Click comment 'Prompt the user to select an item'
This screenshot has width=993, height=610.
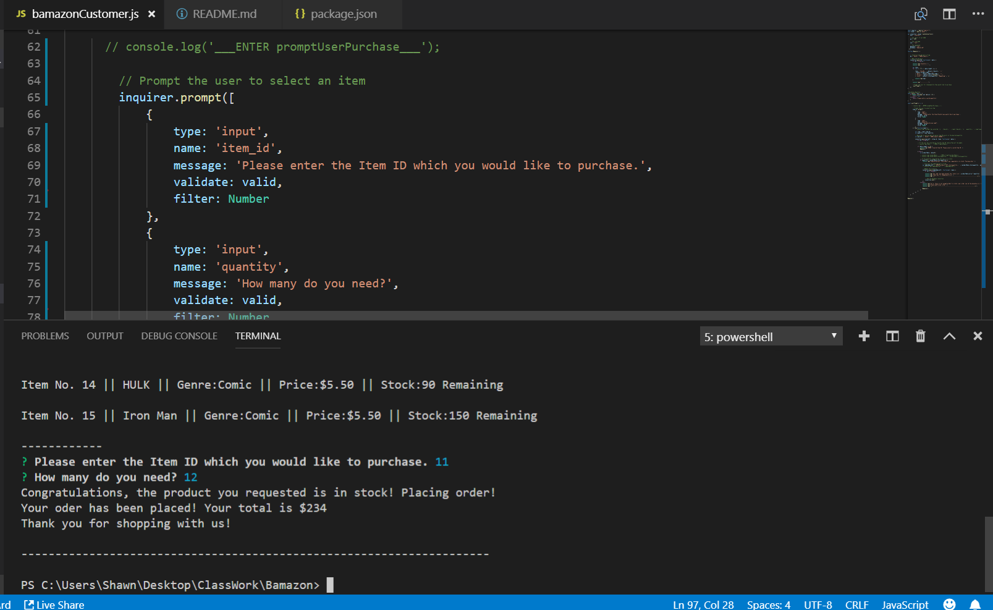(x=242, y=80)
